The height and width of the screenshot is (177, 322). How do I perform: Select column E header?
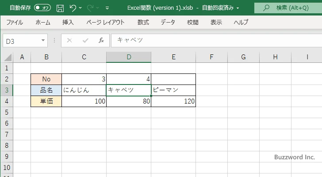point(173,57)
